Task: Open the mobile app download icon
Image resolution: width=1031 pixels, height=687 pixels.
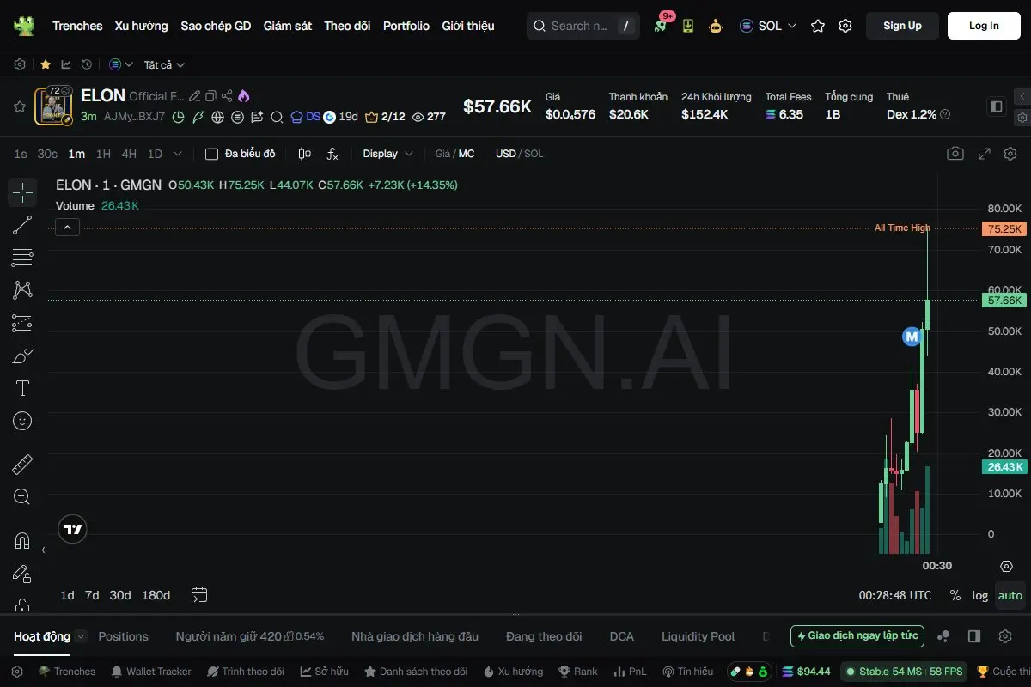Action: tap(688, 26)
